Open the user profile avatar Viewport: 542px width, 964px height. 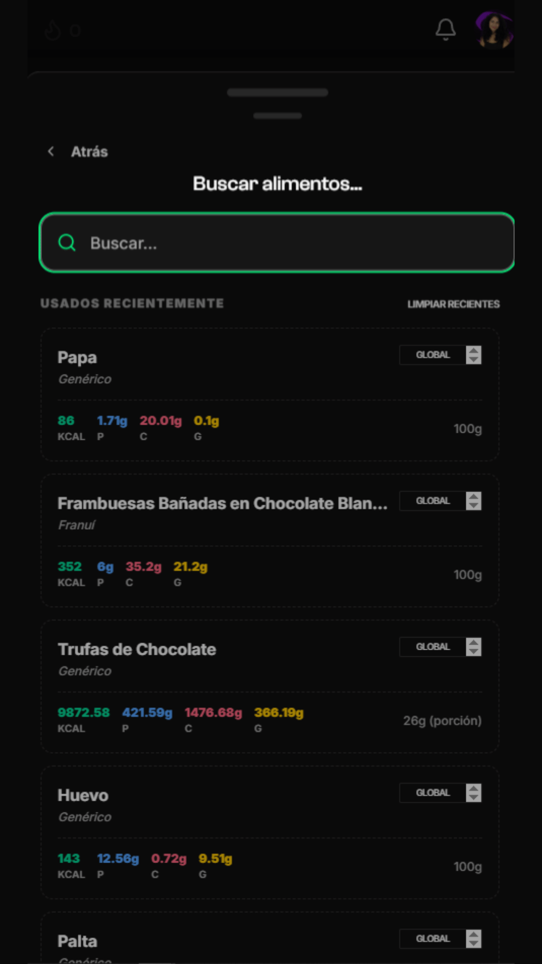[x=494, y=30]
